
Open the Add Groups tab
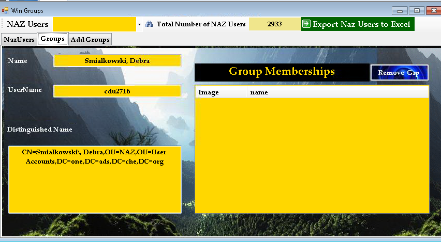90,40
